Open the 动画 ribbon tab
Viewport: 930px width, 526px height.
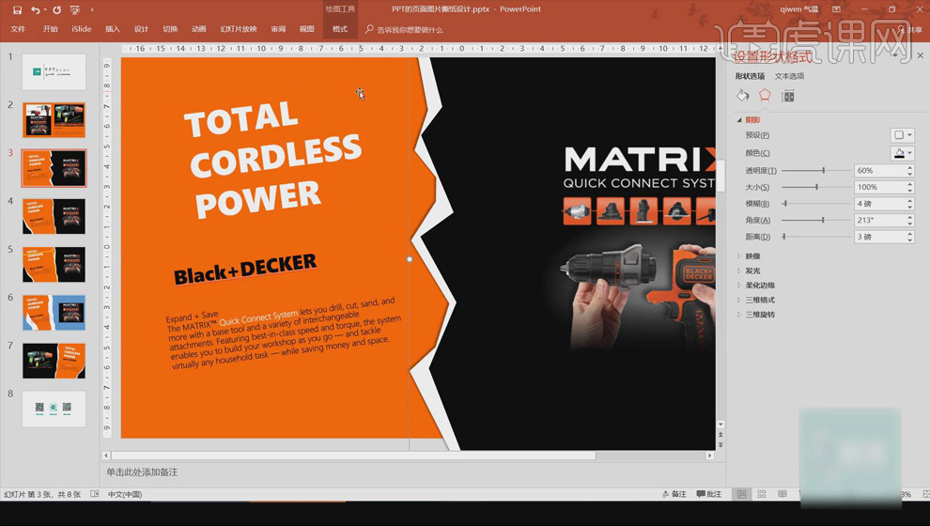coord(198,29)
